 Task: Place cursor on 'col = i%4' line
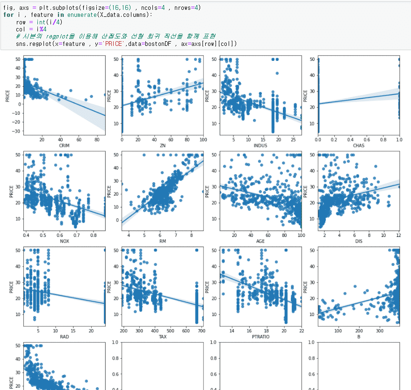(x=31, y=29)
